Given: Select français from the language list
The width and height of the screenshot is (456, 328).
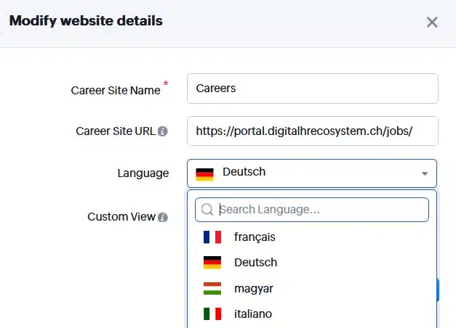Looking at the screenshot, I should 255,237.
